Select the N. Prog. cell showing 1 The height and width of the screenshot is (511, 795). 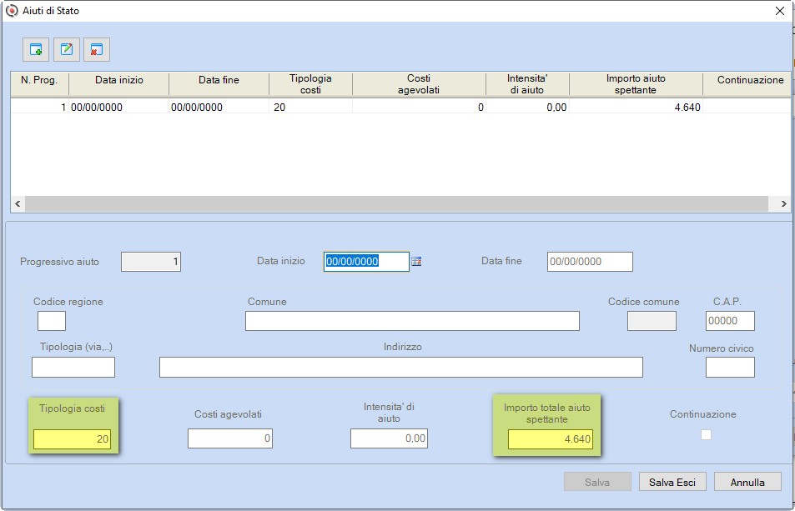pyautogui.click(x=39, y=107)
